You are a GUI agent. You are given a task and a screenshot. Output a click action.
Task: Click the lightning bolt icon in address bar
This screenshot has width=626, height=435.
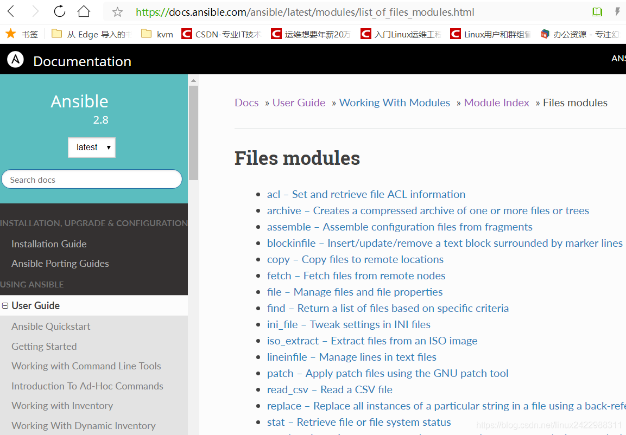pyautogui.click(x=618, y=11)
